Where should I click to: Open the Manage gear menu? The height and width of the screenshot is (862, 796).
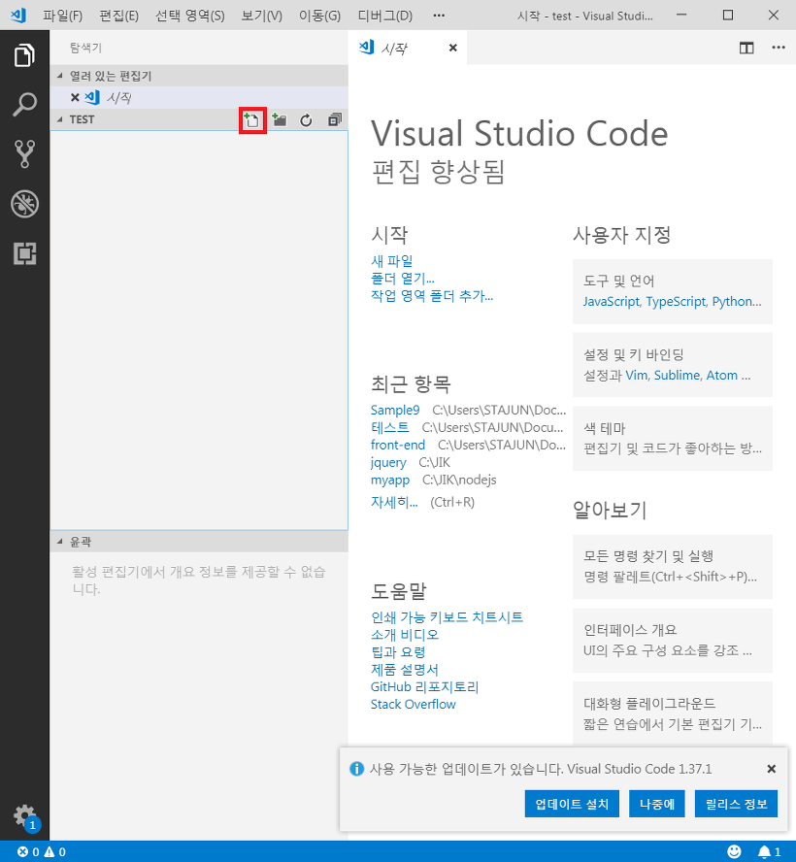[x=24, y=815]
